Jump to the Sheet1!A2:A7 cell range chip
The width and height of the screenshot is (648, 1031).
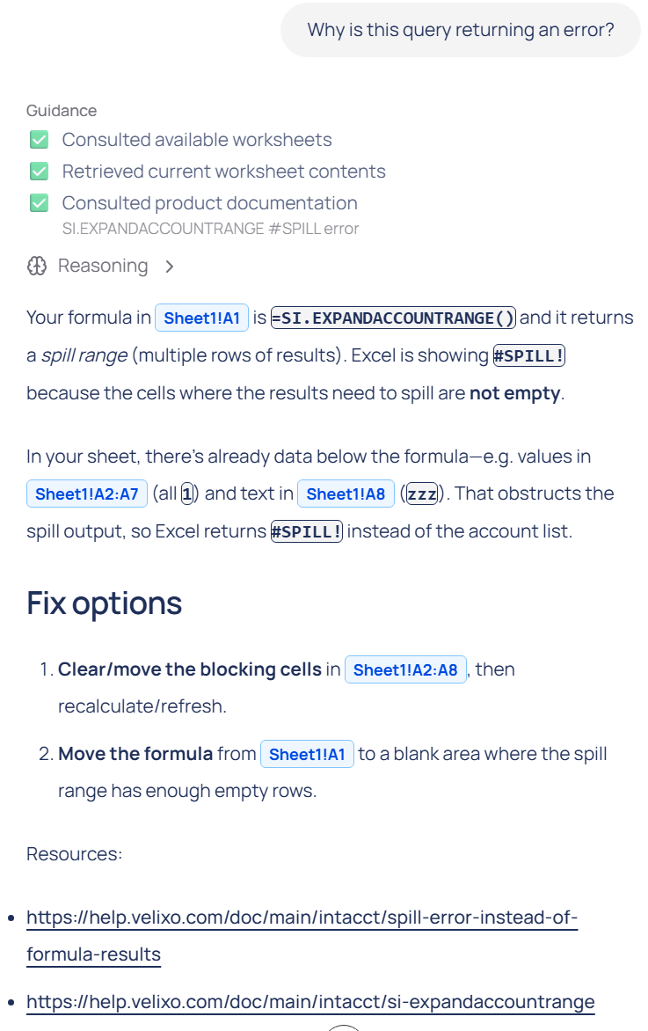(86, 494)
